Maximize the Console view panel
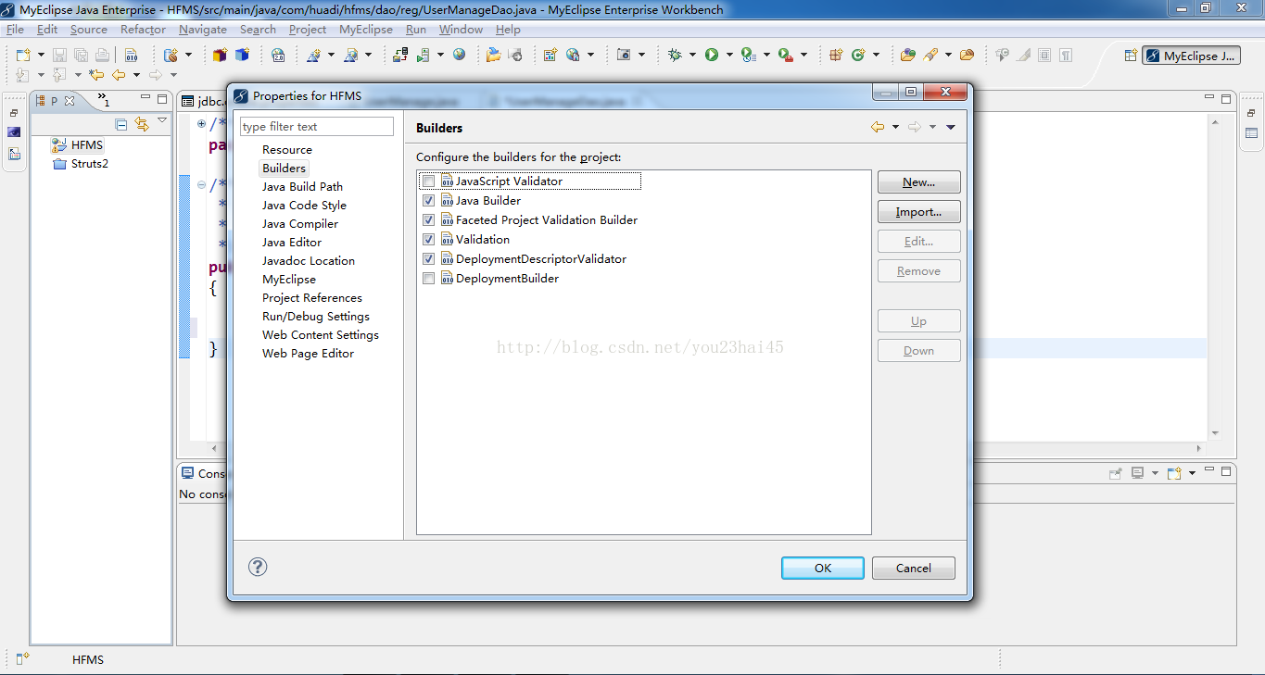Viewport: 1265px width, 675px height. click(1228, 471)
